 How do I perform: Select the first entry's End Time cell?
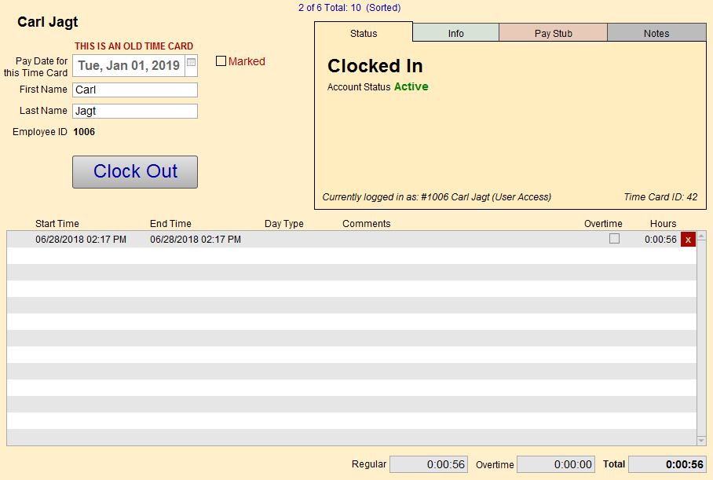point(196,240)
